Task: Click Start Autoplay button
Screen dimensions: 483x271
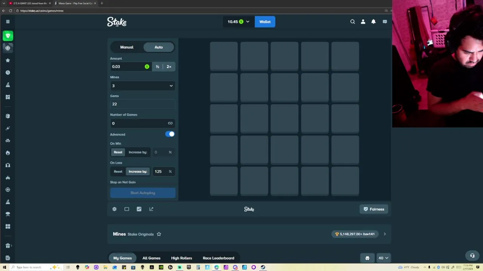Action: 143,193
